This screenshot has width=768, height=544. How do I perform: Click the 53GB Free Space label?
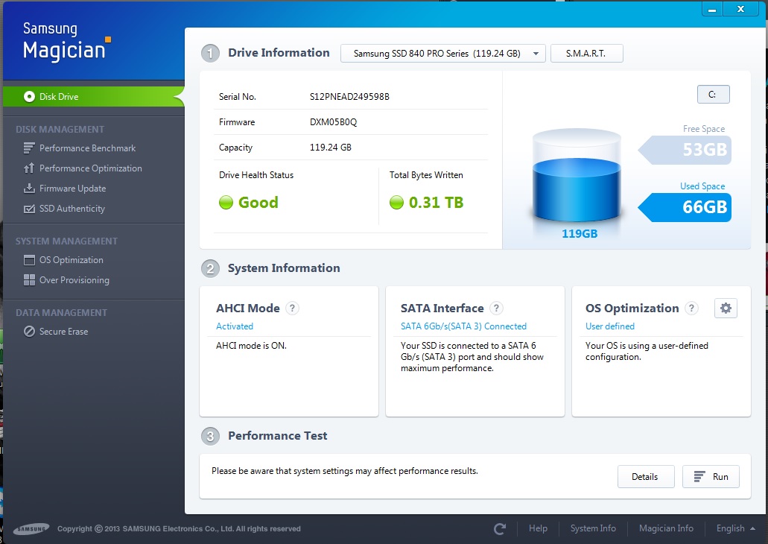click(686, 150)
